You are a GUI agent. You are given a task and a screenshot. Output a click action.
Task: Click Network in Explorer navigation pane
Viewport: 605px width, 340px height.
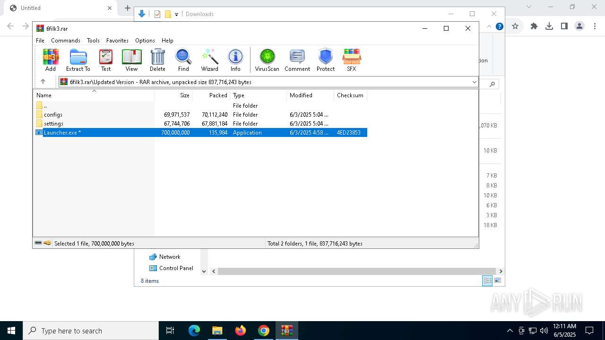click(170, 257)
